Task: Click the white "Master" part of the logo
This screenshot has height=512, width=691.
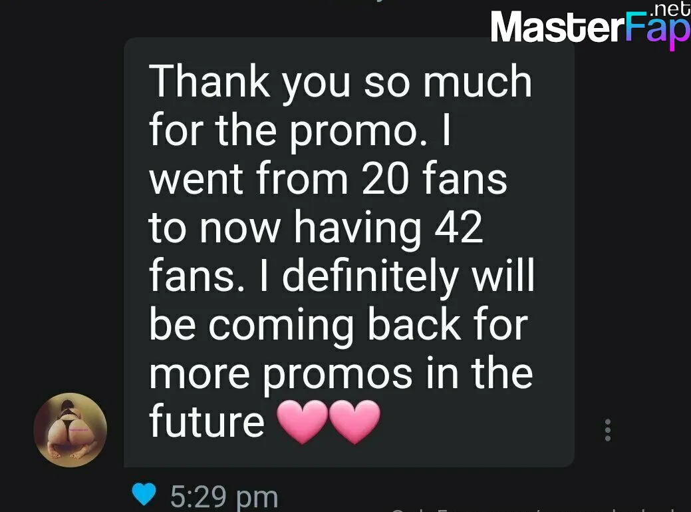Action: click(x=557, y=27)
